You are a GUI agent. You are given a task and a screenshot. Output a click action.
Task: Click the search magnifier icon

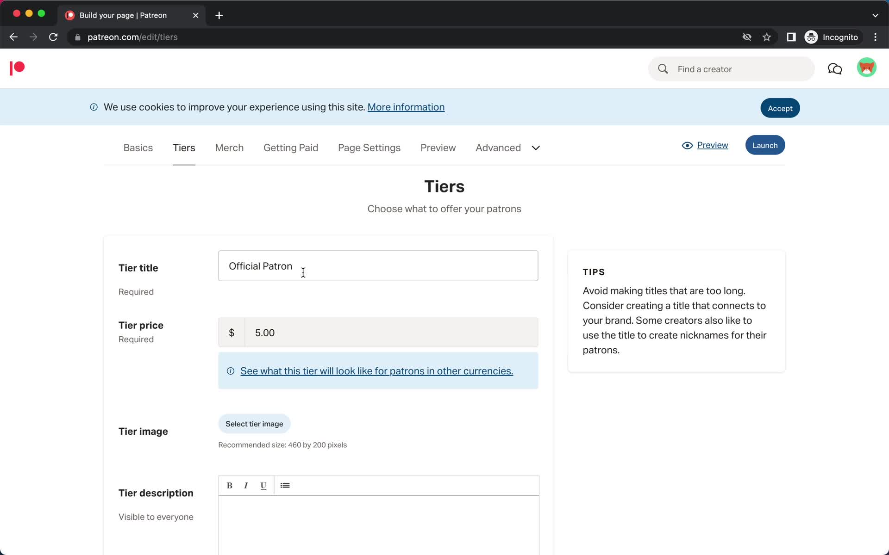(x=664, y=69)
